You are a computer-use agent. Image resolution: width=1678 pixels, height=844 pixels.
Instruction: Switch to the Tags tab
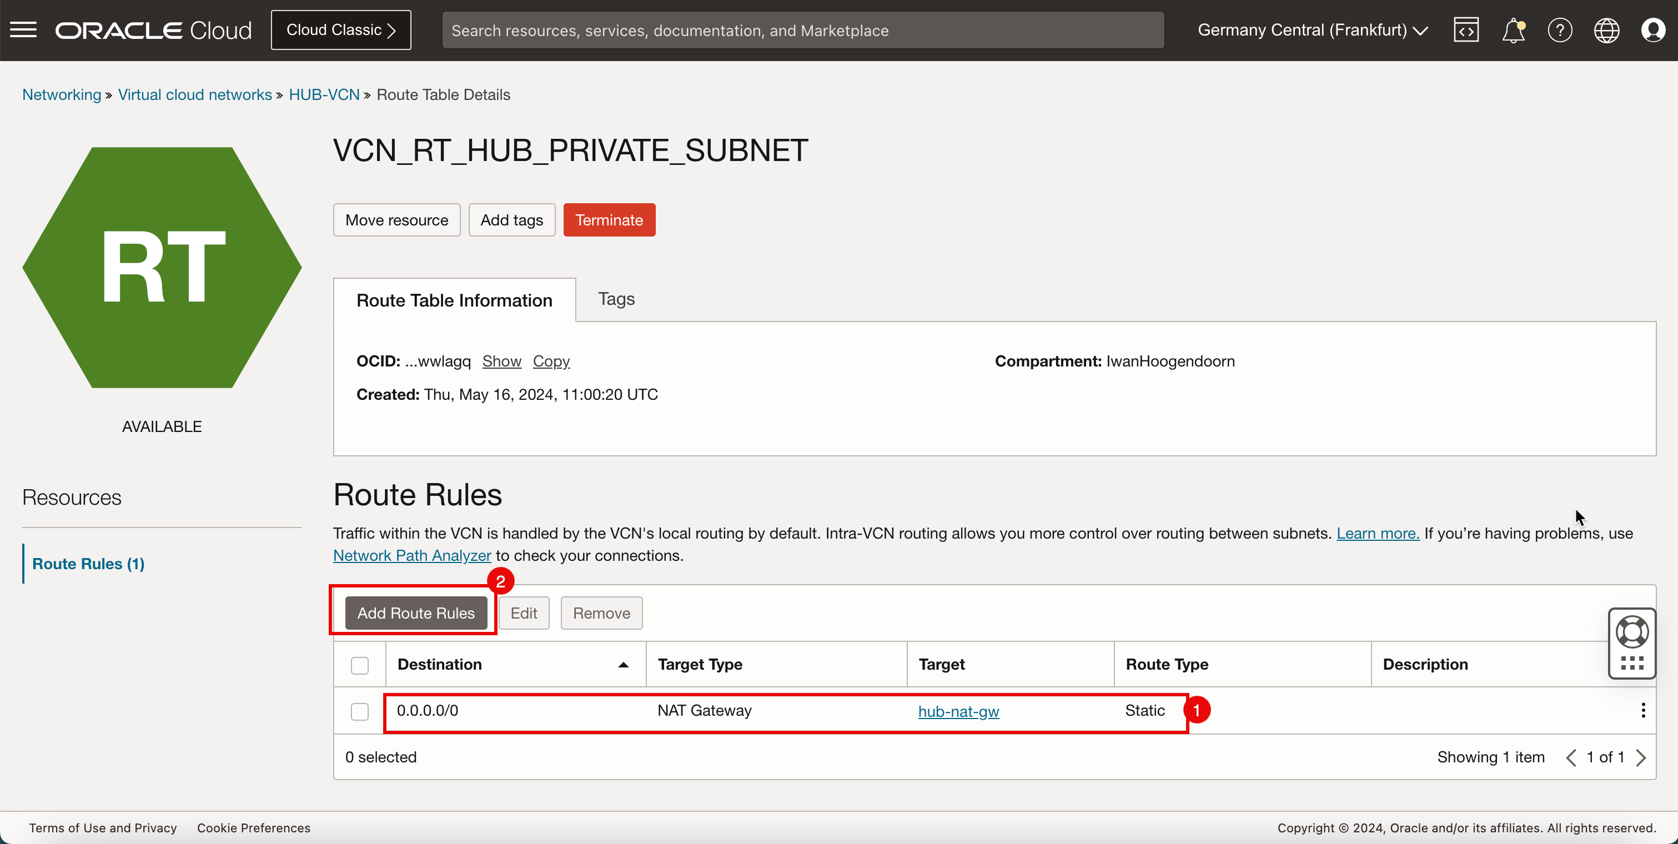(617, 299)
